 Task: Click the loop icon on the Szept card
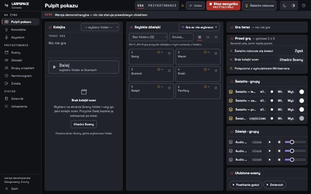pos(169,88)
